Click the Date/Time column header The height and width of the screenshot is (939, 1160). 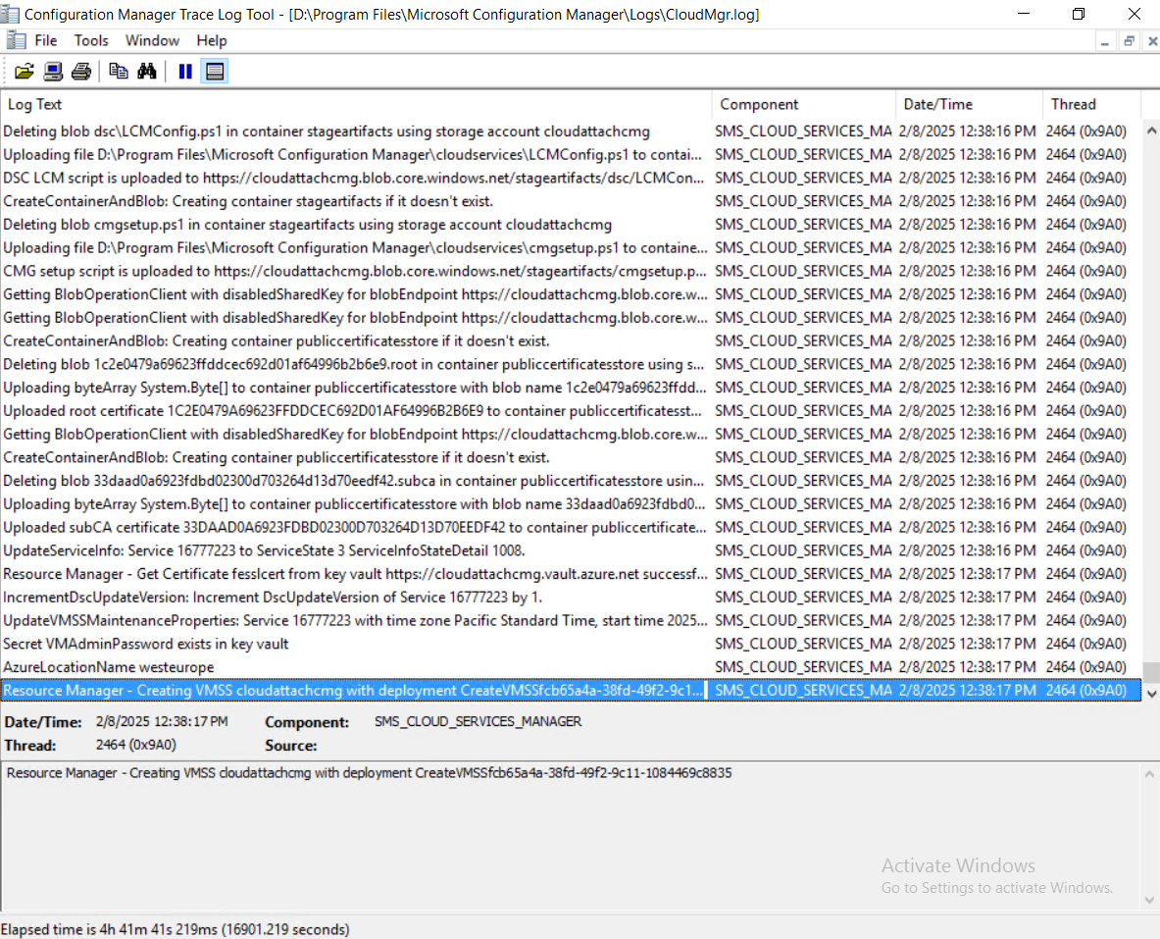[x=969, y=104]
